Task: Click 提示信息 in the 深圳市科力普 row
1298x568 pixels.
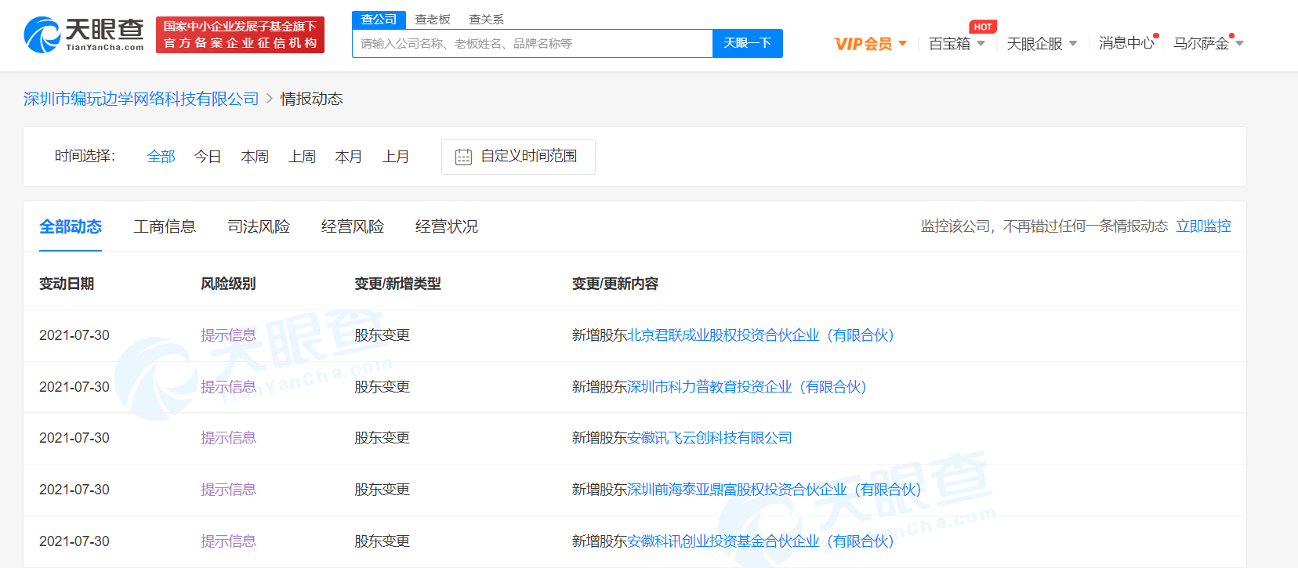Action: point(228,387)
